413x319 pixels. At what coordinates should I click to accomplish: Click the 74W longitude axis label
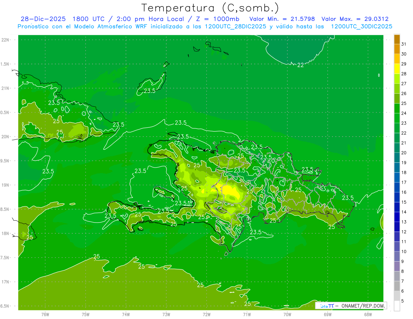pyautogui.click(x=126, y=315)
